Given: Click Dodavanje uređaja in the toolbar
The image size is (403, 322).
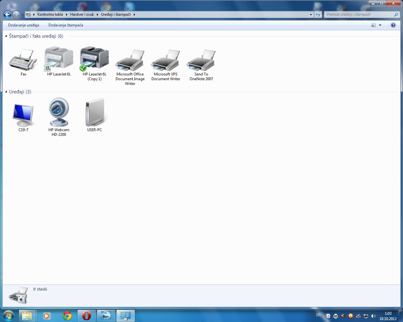Looking at the screenshot, I should (x=24, y=25).
